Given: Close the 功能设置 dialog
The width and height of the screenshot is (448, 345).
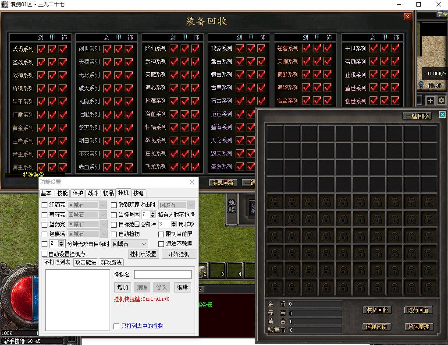Looking at the screenshot, I should (x=192, y=182).
